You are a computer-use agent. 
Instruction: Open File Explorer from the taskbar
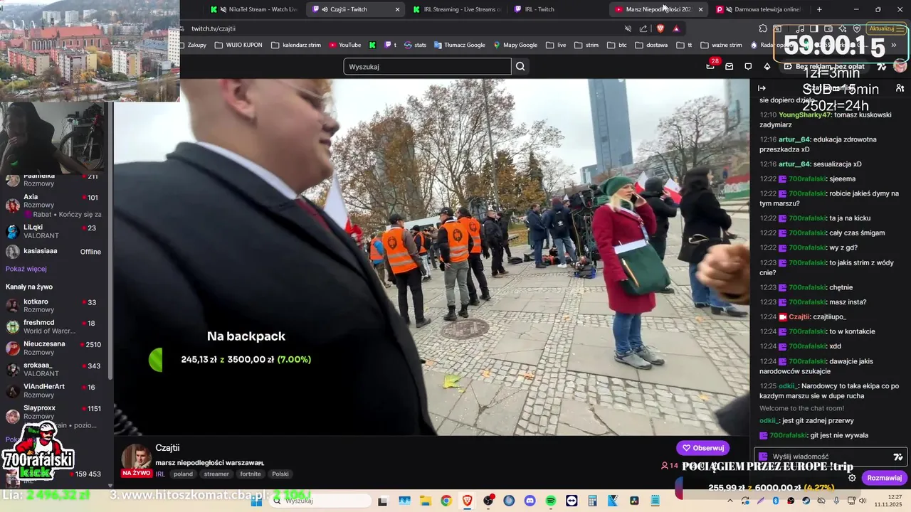tap(424, 501)
